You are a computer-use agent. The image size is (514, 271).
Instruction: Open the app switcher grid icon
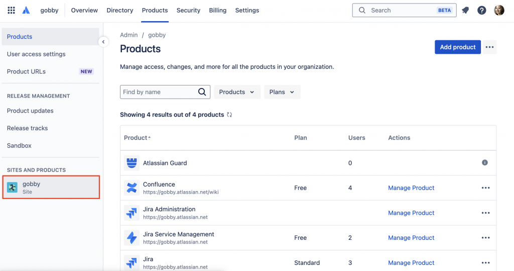(11, 10)
